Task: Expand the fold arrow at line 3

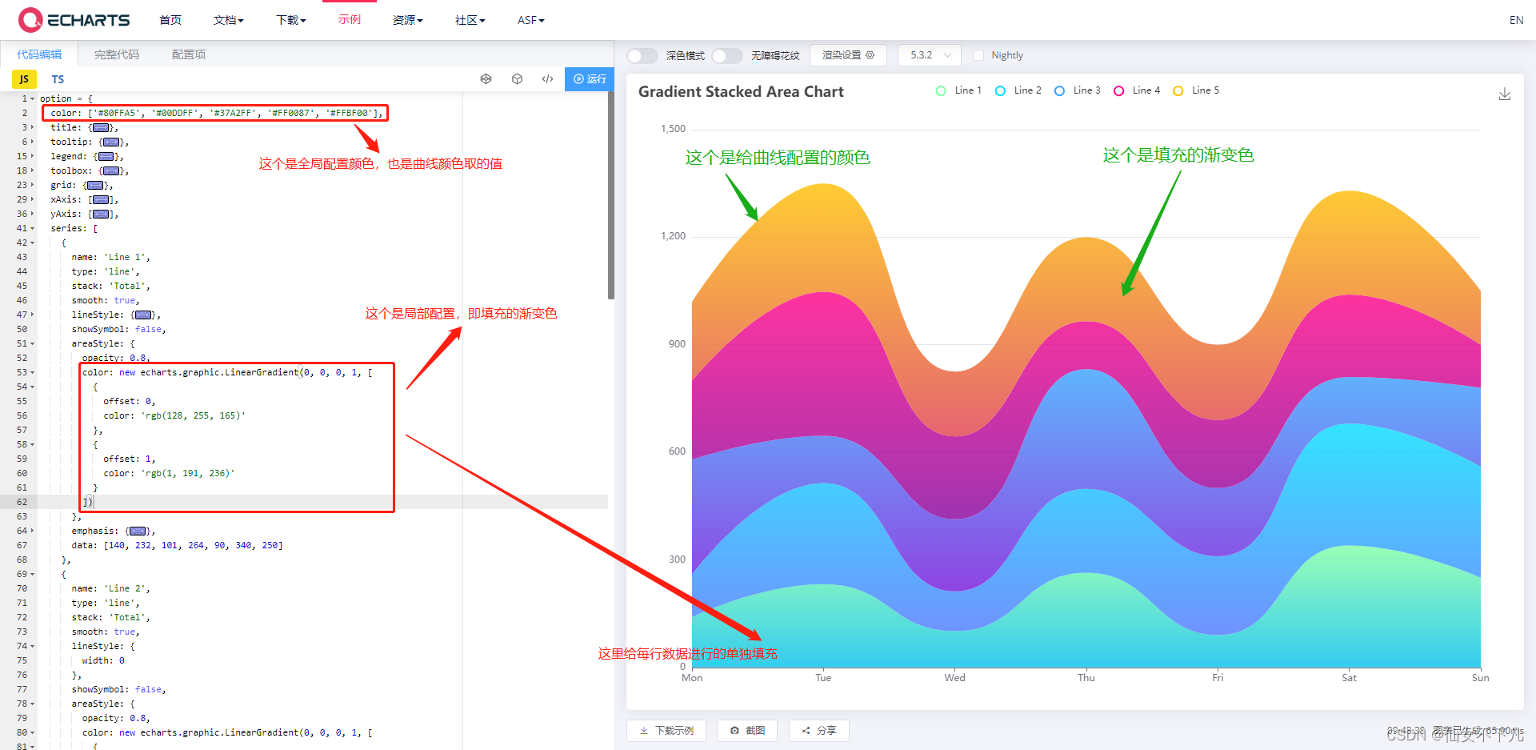Action: 33,127
